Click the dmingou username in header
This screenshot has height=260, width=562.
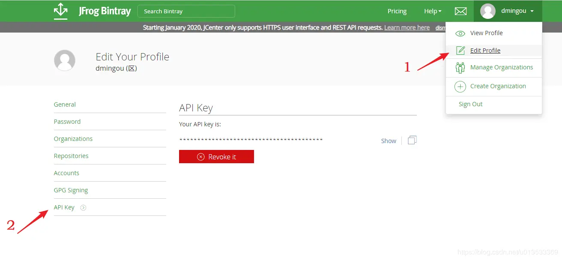[514, 11]
